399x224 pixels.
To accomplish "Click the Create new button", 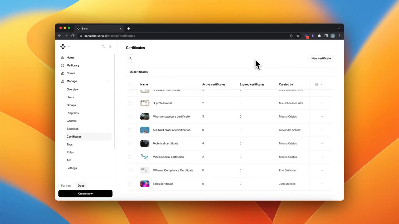I will [85, 194].
